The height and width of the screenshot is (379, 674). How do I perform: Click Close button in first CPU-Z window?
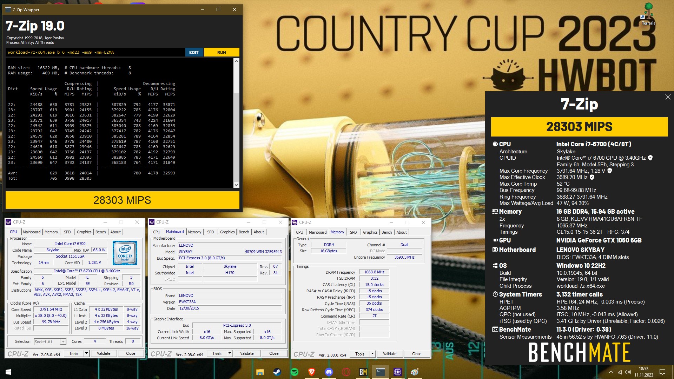(131, 353)
